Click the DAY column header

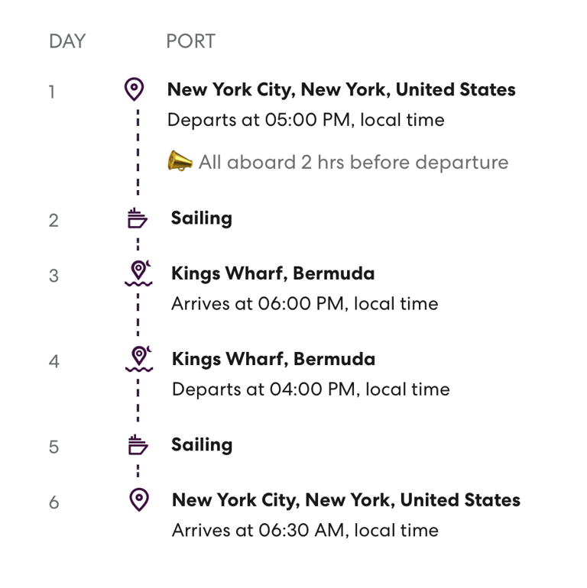pyautogui.click(x=67, y=41)
